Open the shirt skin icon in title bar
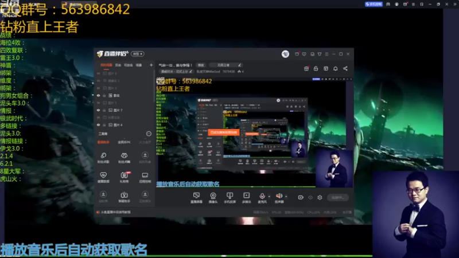 pyautogui.click(x=320, y=54)
